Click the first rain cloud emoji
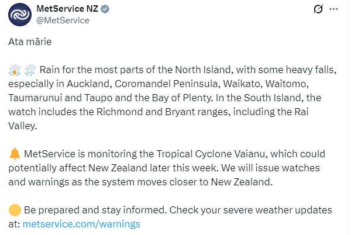This screenshot has height=235, width=351. point(15,71)
